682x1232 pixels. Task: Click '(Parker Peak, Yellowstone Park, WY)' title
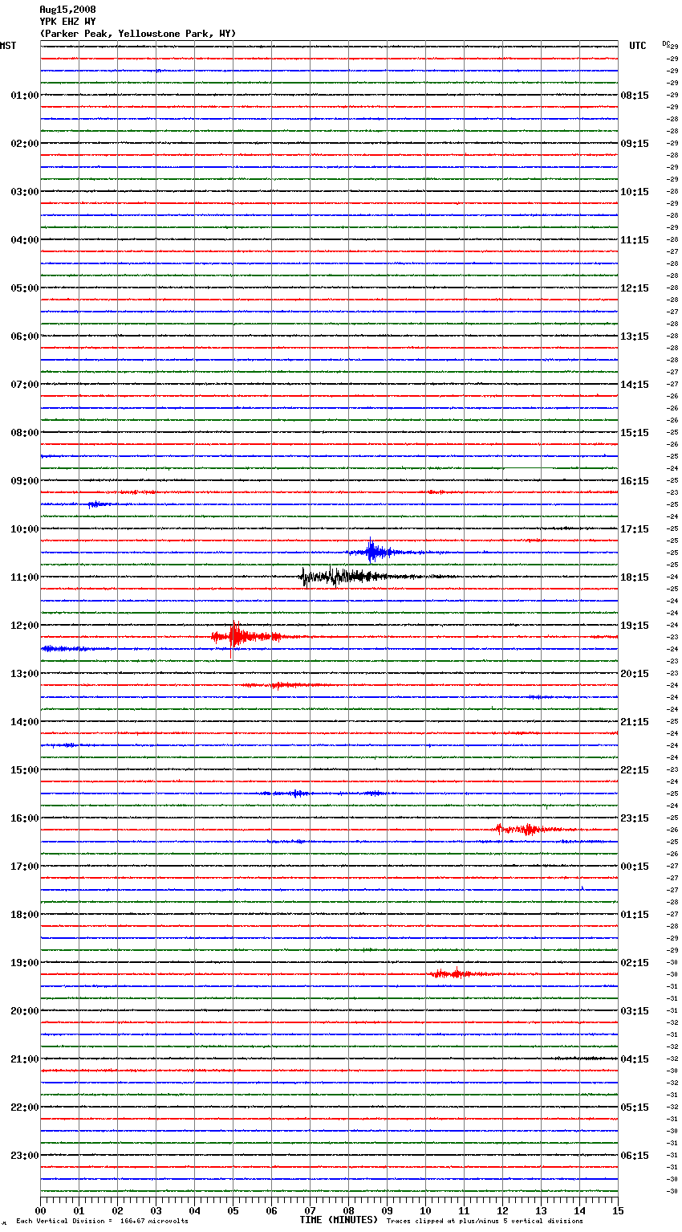(x=138, y=34)
